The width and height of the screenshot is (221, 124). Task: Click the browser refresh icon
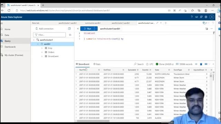click(9, 10)
